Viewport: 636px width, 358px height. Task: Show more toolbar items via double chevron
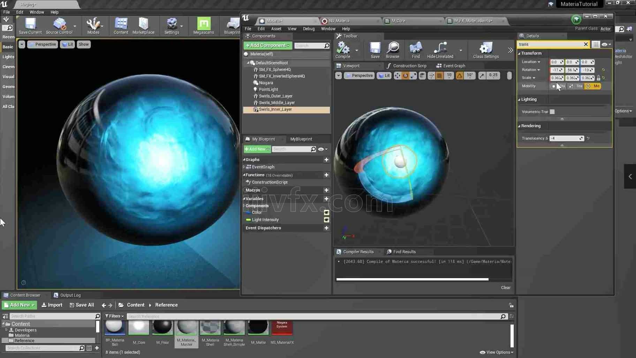click(x=510, y=50)
